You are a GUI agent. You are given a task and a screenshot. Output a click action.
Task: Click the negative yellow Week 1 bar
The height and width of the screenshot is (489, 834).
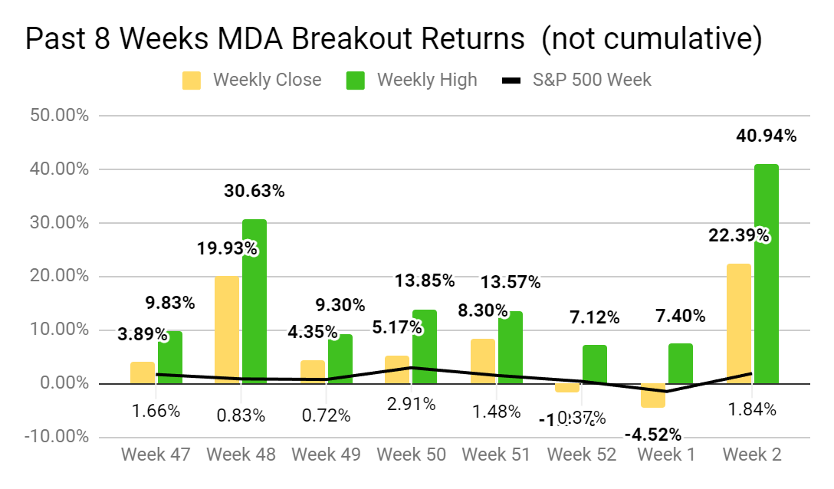click(653, 395)
